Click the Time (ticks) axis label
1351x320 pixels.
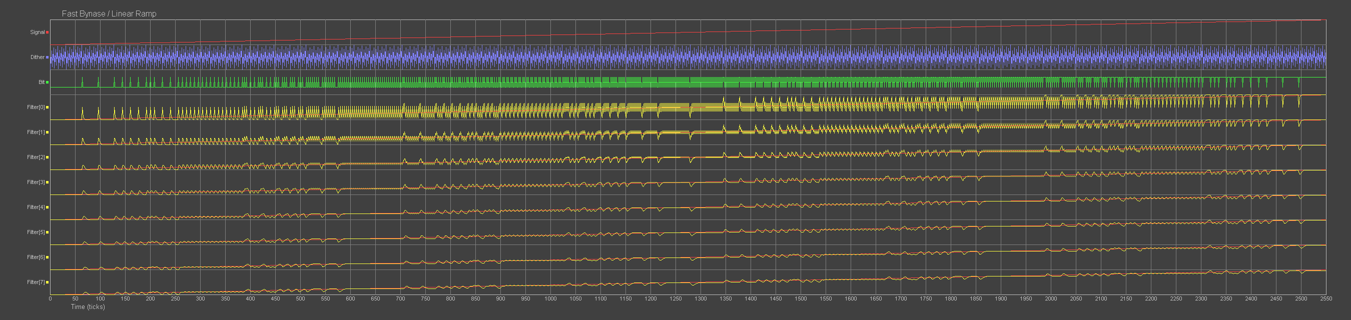pos(88,307)
